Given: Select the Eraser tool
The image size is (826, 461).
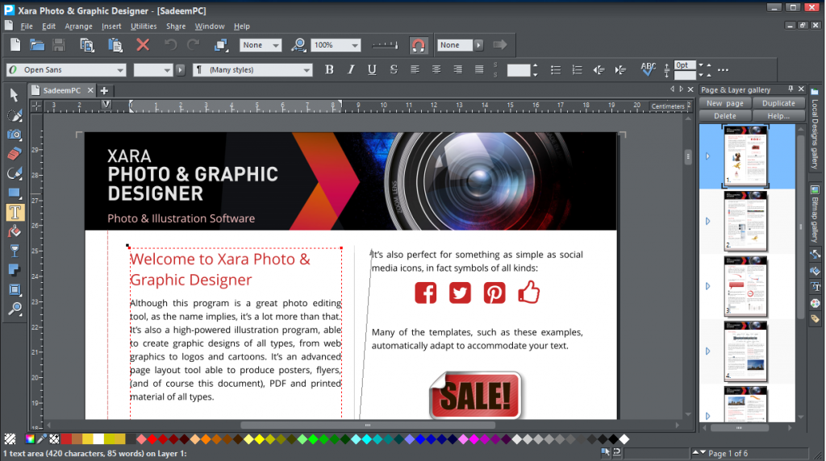Looking at the screenshot, I should pyautogui.click(x=15, y=154).
